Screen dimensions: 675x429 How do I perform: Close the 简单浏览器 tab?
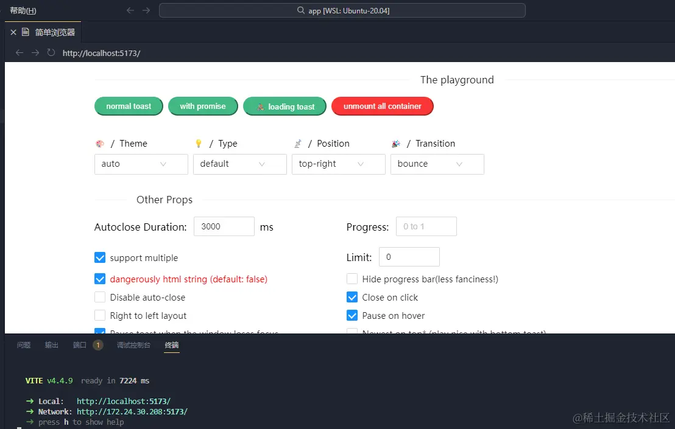click(13, 32)
